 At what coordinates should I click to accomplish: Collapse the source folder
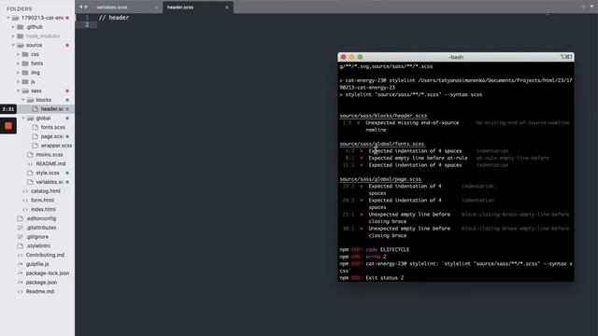(13, 46)
